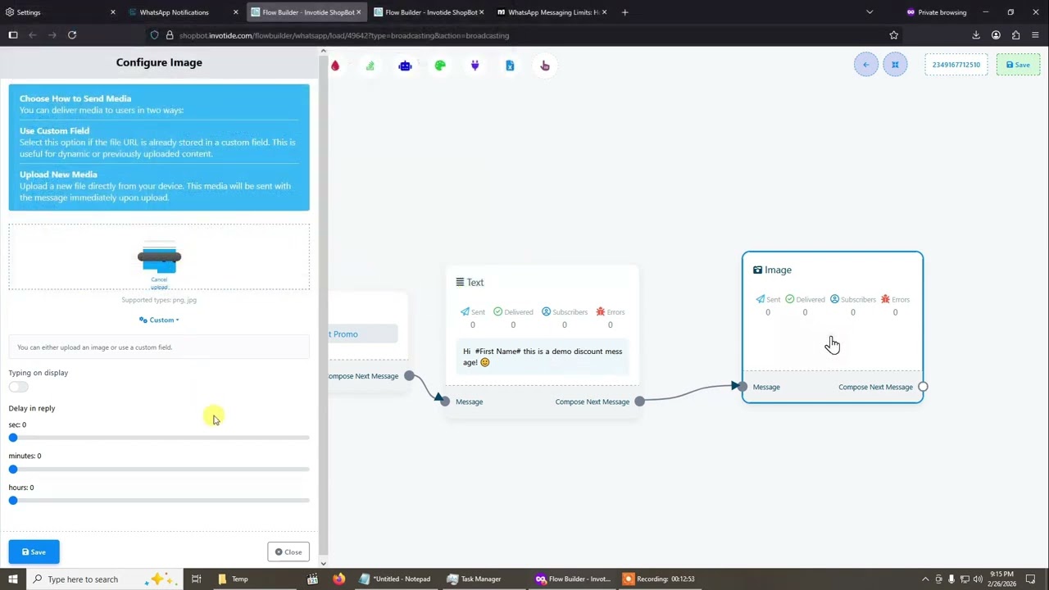The height and width of the screenshot is (590, 1049).
Task: Click the partially visible Promo node label
Action: [x=344, y=334]
